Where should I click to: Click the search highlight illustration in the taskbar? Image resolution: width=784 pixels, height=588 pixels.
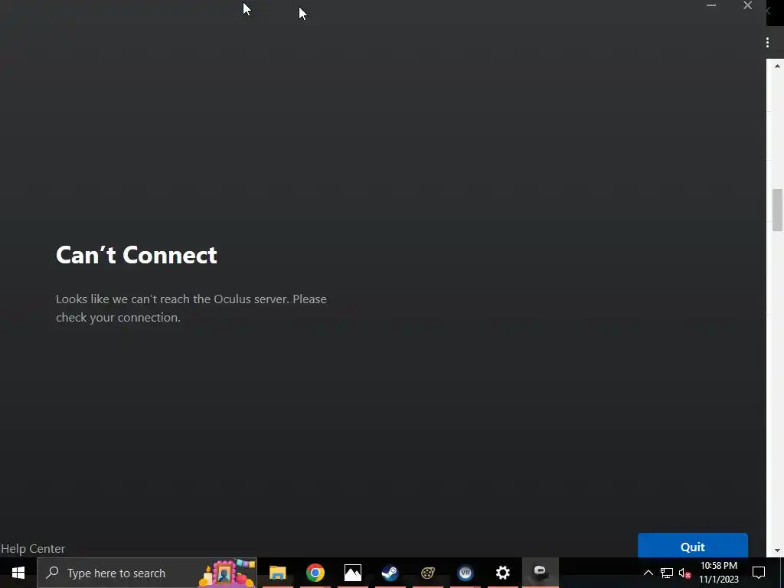(x=227, y=573)
